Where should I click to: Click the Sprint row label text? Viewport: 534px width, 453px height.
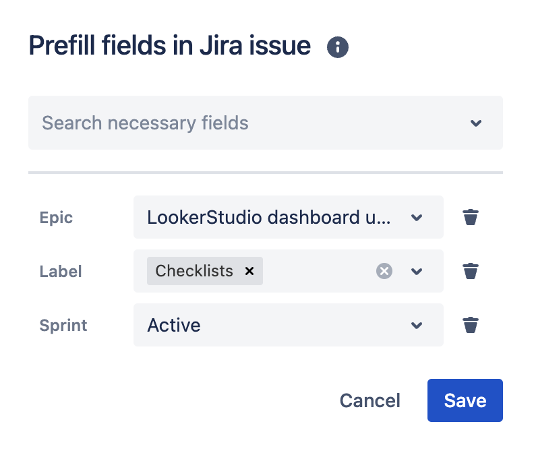pos(63,326)
